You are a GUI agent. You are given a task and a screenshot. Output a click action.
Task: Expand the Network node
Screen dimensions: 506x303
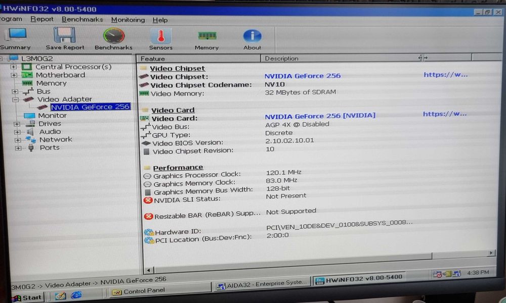pos(18,140)
